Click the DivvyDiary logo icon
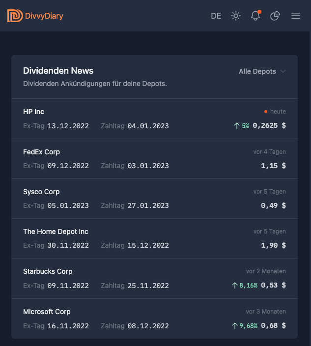Screen dimensions: 311x346 [15, 16]
